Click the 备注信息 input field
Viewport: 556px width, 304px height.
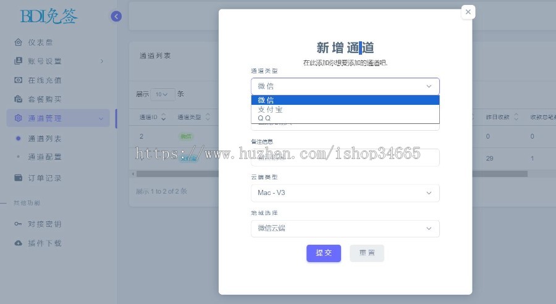coord(345,157)
